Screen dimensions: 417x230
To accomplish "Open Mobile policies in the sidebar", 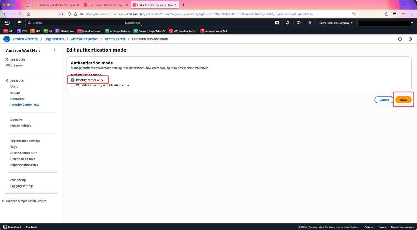I will (x=21, y=126).
